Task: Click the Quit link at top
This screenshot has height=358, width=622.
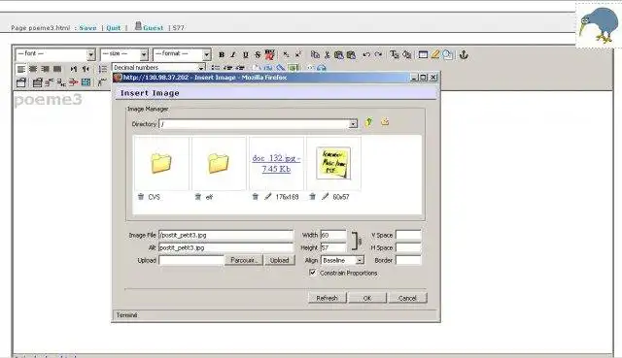Action: (113, 28)
